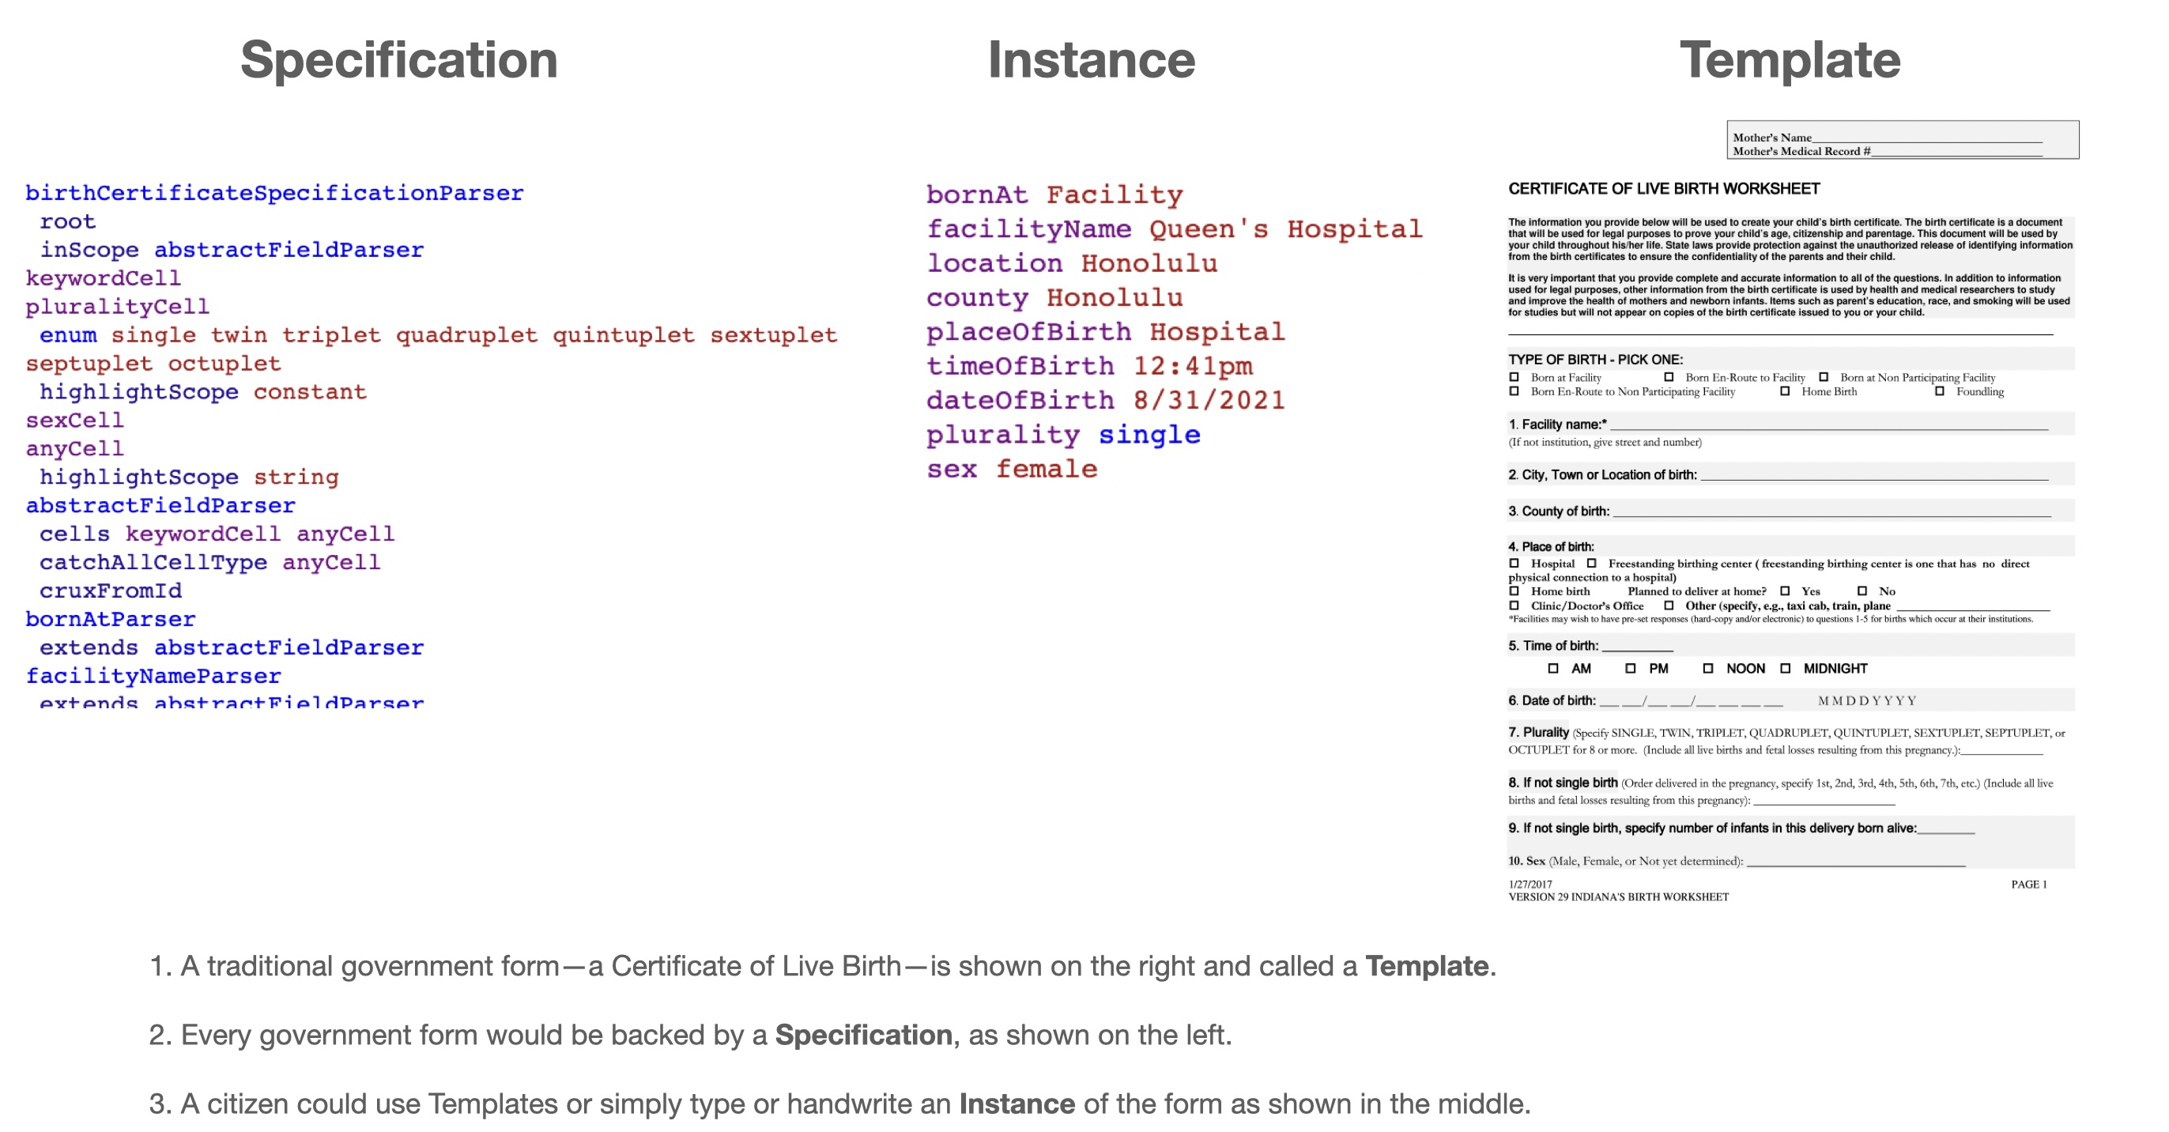This screenshot has width=2169, height=1132.
Task: Check the 'Foundling' checkbox
Action: point(1939,391)
